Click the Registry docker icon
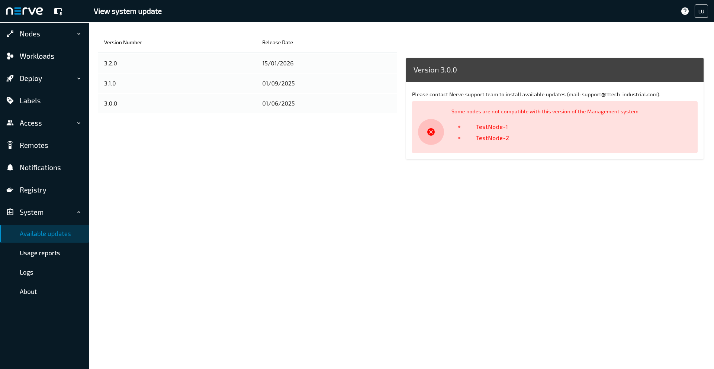 point(10,190)
